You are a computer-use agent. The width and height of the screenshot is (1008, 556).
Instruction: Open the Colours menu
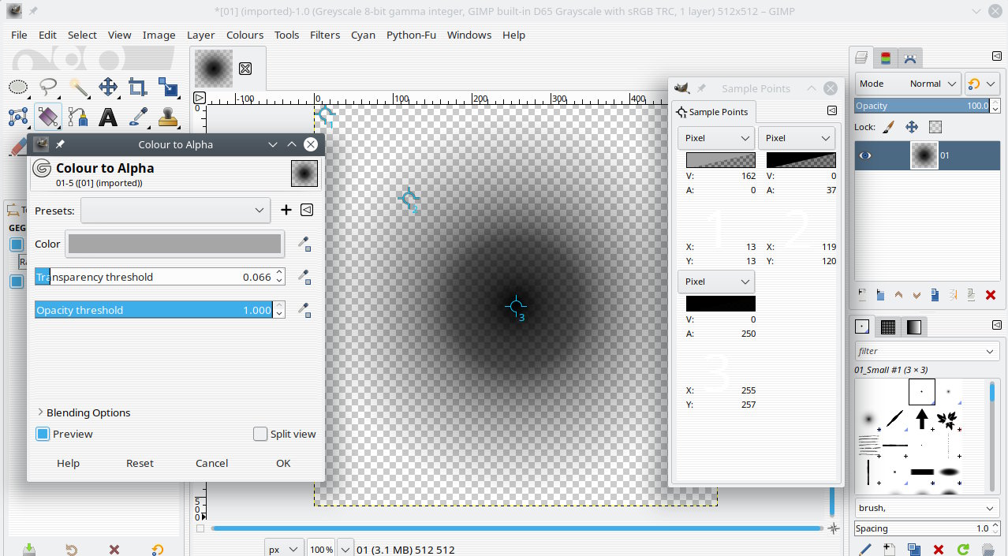[245, 35]
